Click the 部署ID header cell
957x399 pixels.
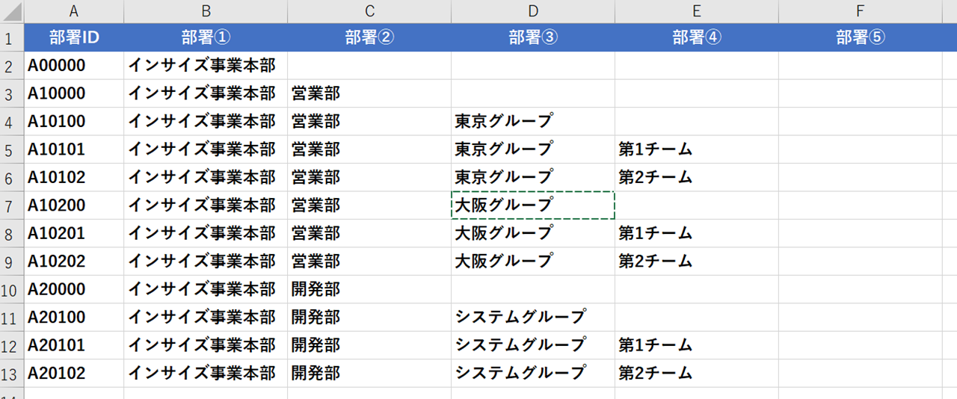pyautogui.click(x=74, y=37)
